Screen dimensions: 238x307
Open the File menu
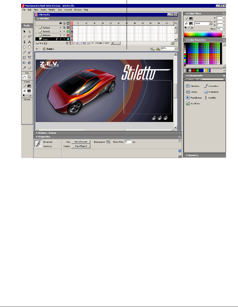pyautogui.click(x=24, y=10)
